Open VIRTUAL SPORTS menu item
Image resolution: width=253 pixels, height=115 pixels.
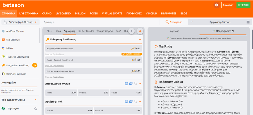pyautogui.click(x=112, y=13)
